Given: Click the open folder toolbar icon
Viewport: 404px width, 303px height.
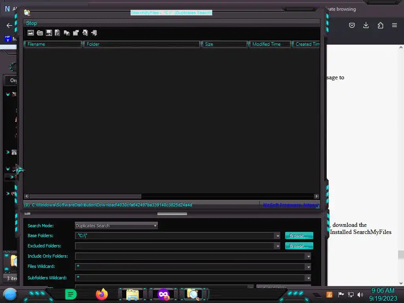Looking at the screenshot, I should (40, 33).
